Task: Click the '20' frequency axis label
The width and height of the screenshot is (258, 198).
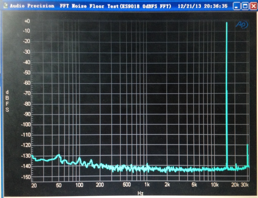Action: pyautogui.click(x=34, y=185)
